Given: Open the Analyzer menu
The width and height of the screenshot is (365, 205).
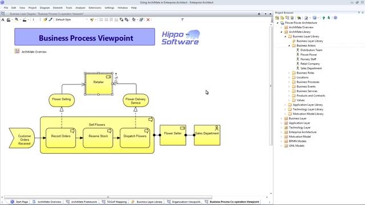Looking at the screenshot, I should 80,7.
